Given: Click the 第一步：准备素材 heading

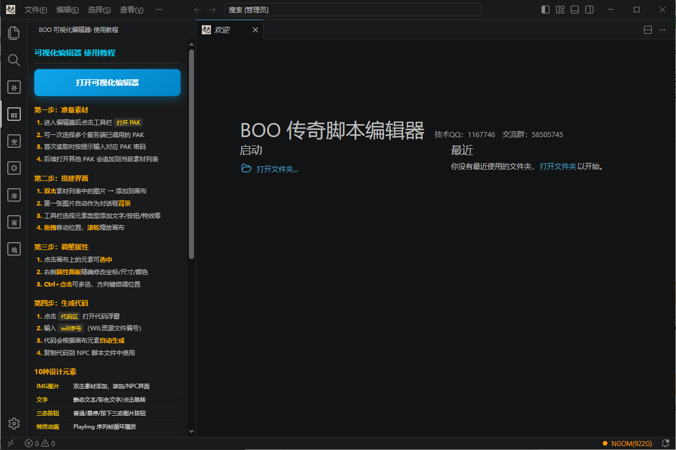Looking at the screenshot, I should [x=61, y=110].
